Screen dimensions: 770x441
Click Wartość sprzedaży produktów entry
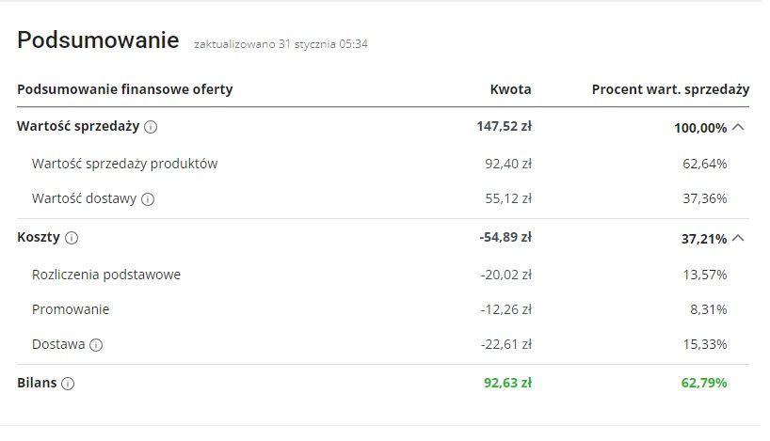[x=125, y=164]
